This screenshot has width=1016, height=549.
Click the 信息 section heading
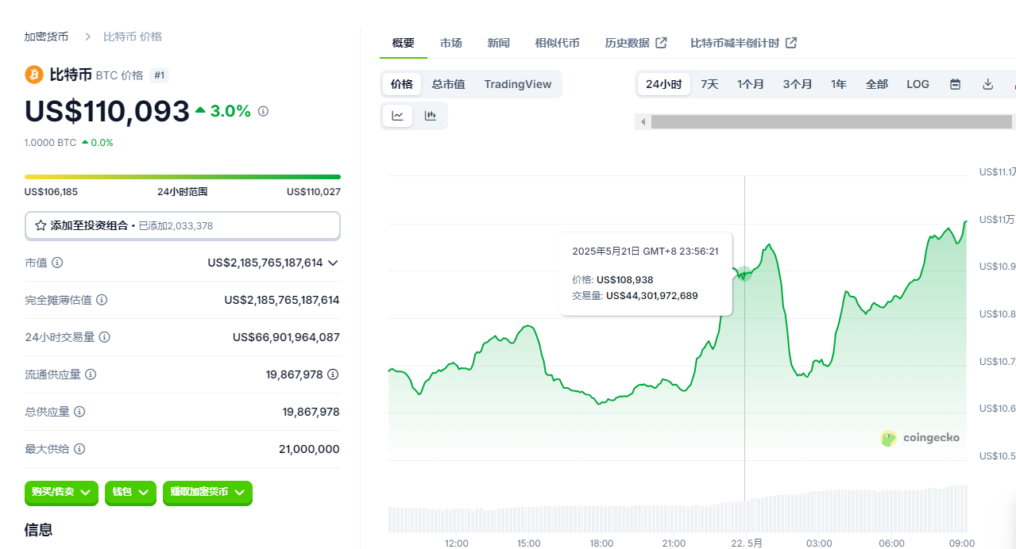(x=39, y=529)
